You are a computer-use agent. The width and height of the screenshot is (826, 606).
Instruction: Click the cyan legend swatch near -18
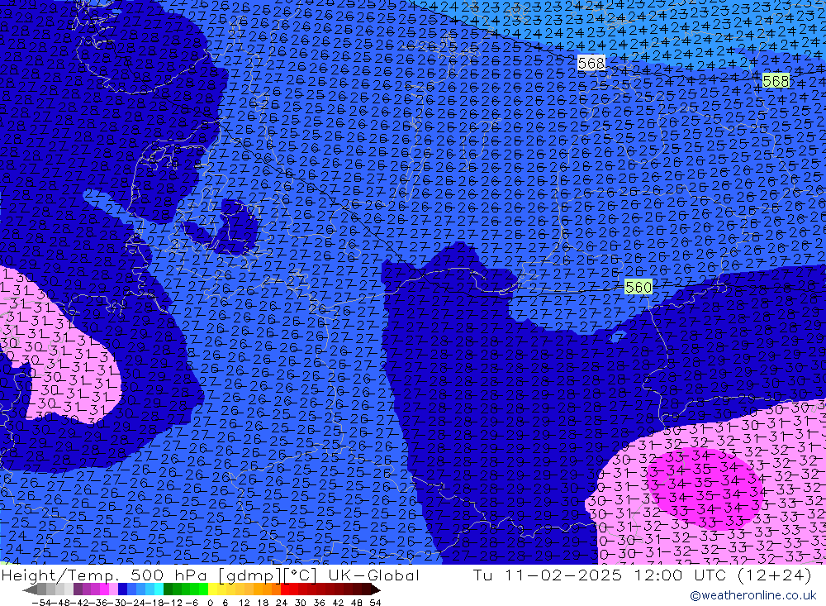159,589
